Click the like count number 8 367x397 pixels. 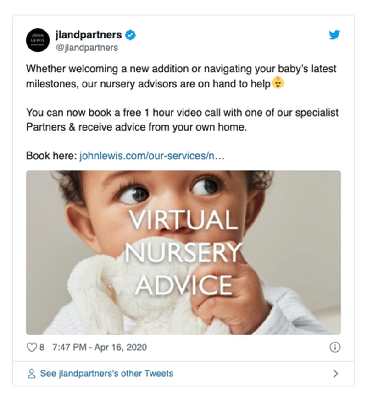click(x=42, y=347)
